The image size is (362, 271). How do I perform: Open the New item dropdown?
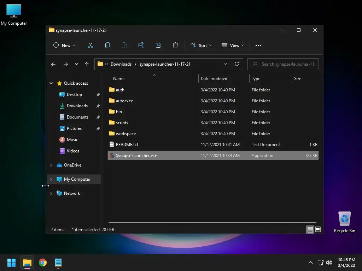point(64,46)
